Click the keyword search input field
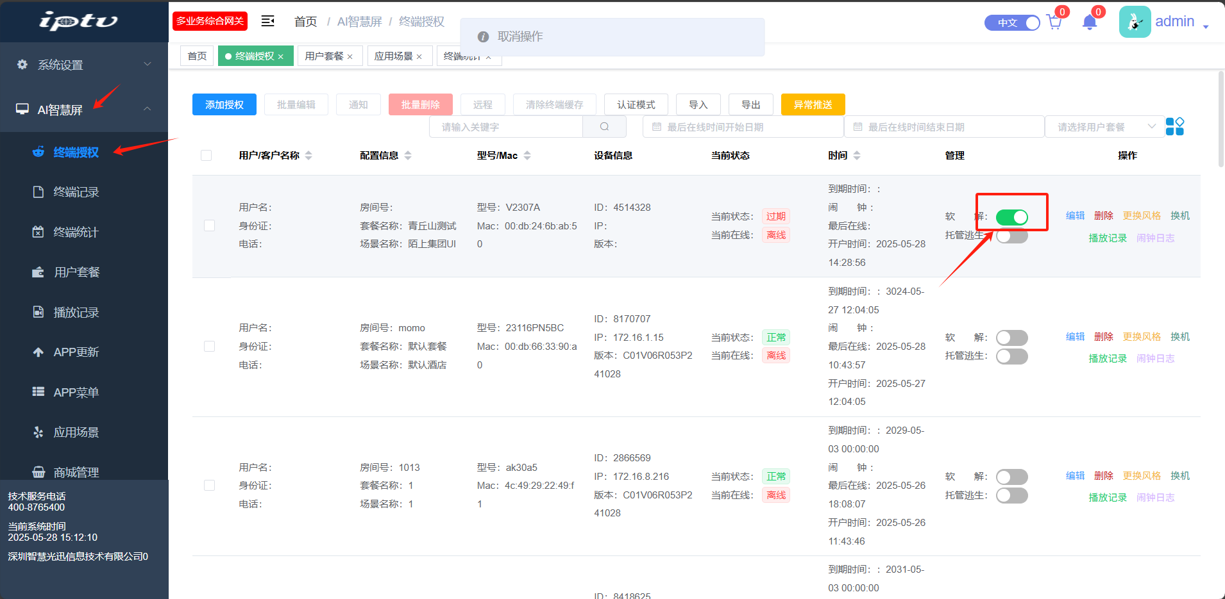Viewport: 1225px width, 599px height. pyautogui.click(x=506, y=127)
